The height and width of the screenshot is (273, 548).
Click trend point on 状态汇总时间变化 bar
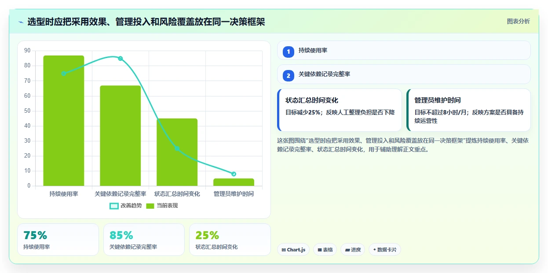(x=177, y=148)
